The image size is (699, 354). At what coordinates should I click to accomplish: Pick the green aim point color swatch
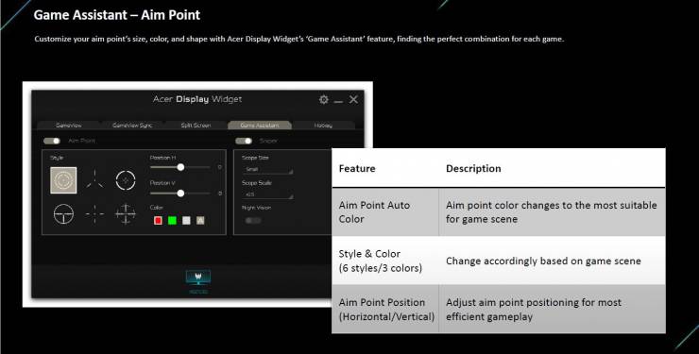172,220
